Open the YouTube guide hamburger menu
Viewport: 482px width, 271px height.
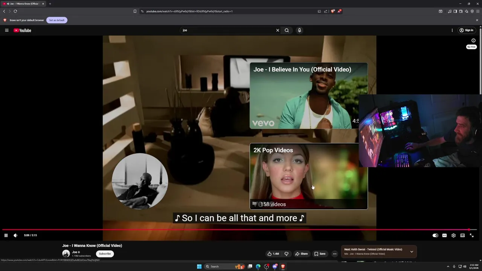(x=6, y=30)
